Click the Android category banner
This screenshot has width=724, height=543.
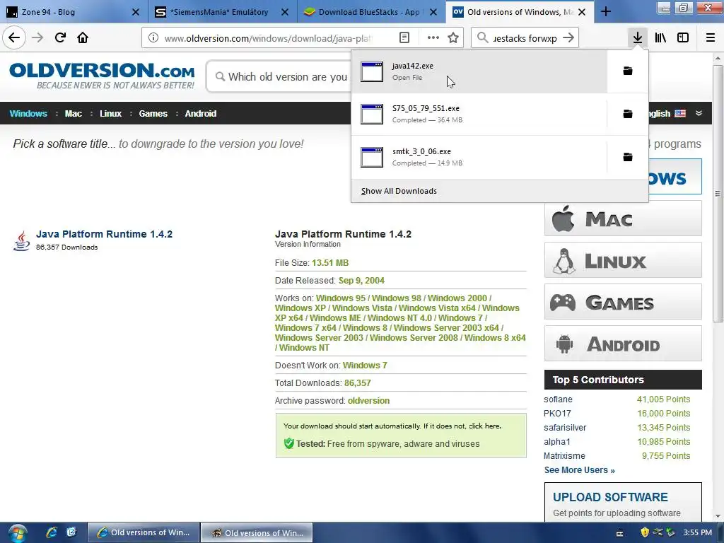pos(623,344)
